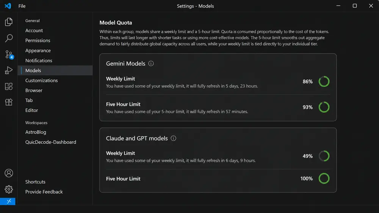The width and height of the screenshot is (379, 213).
Task: Open Source Control with 4 badge
Action: 9,54
